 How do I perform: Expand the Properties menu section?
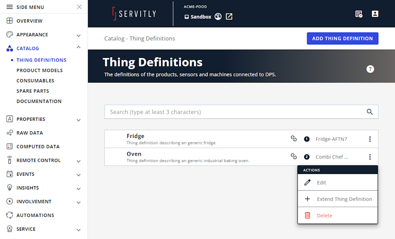tap(79, 120)
